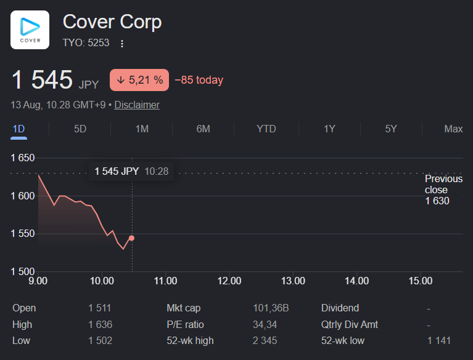Click the Qtrly Div Amt label
The width and height of the screenshot is (473, 360).
pyautogui.click(x=350, y=324)
